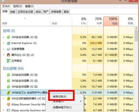
Task: Click the 360主动防御服务模块 icon
Action: click(x=8, y=98)
